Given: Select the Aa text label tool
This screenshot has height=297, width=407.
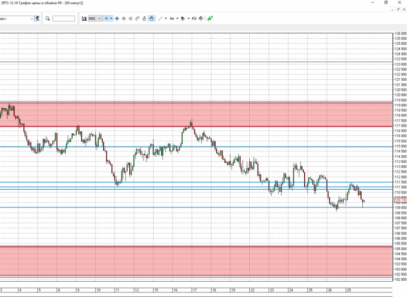Looking at the screenshot, I should pos(171,18).
